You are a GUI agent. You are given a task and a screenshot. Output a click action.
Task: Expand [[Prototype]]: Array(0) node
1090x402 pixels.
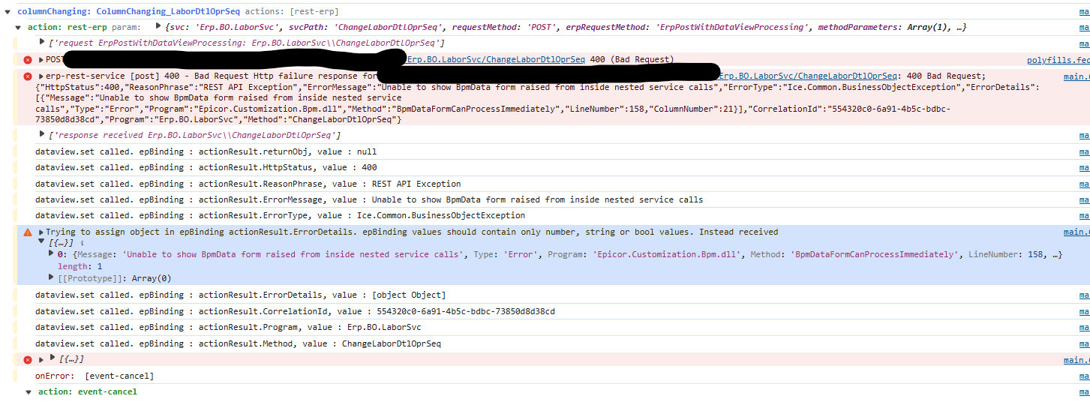51,277
